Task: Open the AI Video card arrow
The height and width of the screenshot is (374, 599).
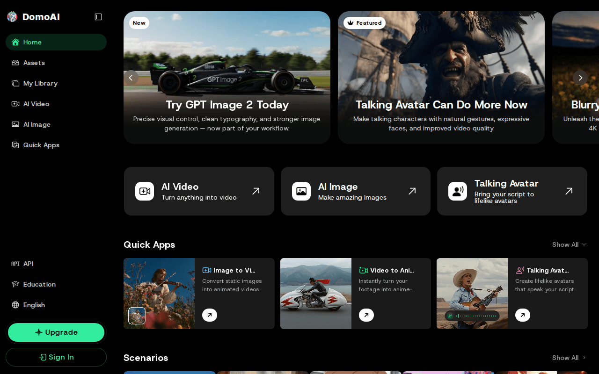Action: pos(256,191)
